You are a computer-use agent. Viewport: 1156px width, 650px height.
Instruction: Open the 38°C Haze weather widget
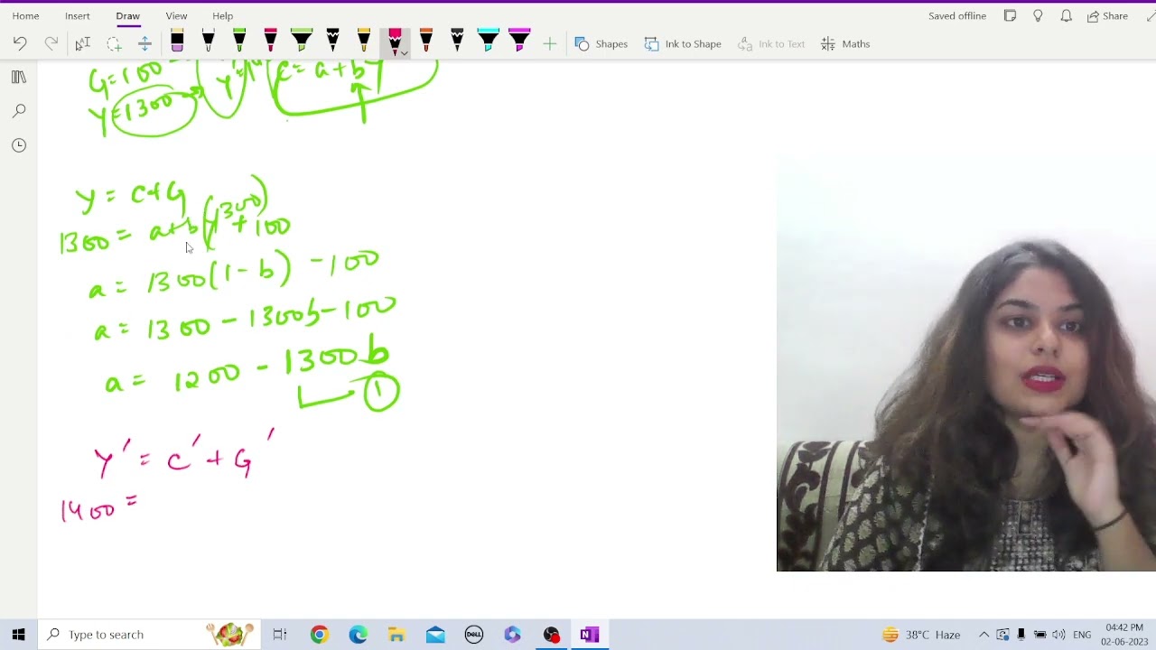(920, 635)
